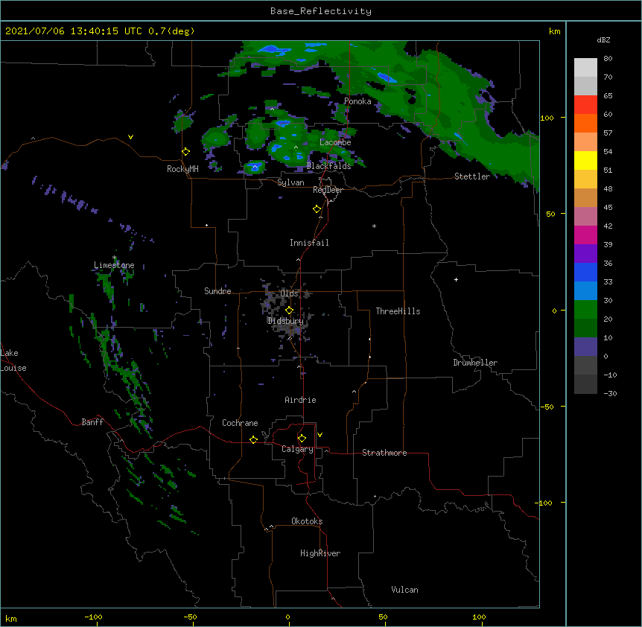Click the Ponoka city label
This screenshot has height=627, width=642.
(357, 101)
